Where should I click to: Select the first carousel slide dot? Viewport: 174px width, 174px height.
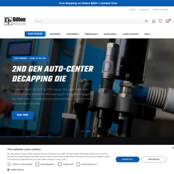pyautogui.click(x=82, y=131)
